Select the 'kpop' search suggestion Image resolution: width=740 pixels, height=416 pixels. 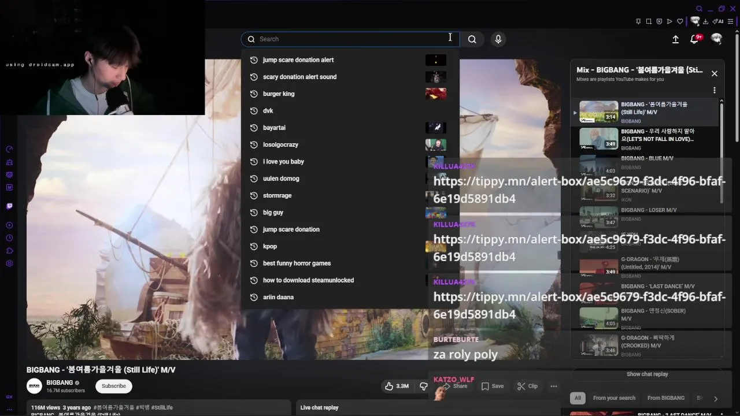pyautogui.click(x=350, y=246)
